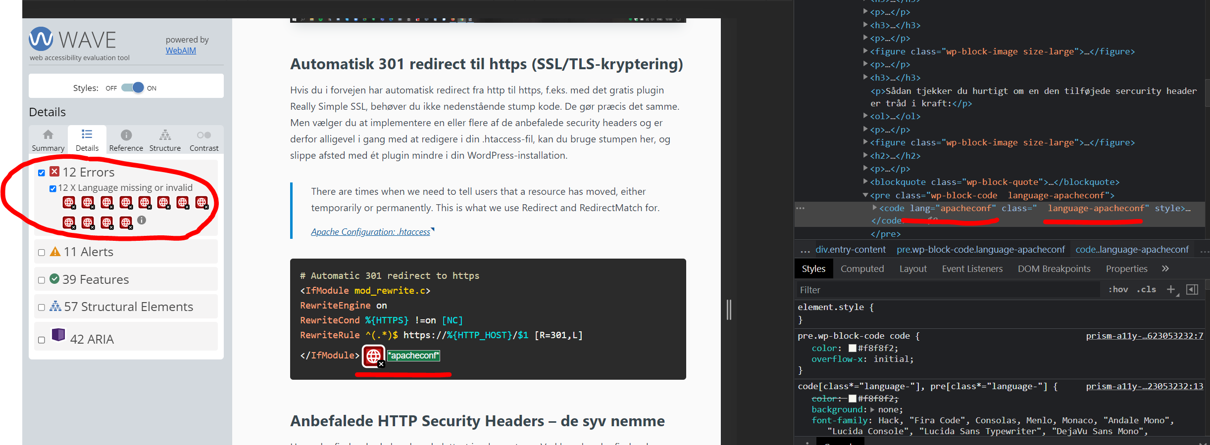1210x445 pixels.
Task: Click the first language error icon in top row
Action: point(69,202)
